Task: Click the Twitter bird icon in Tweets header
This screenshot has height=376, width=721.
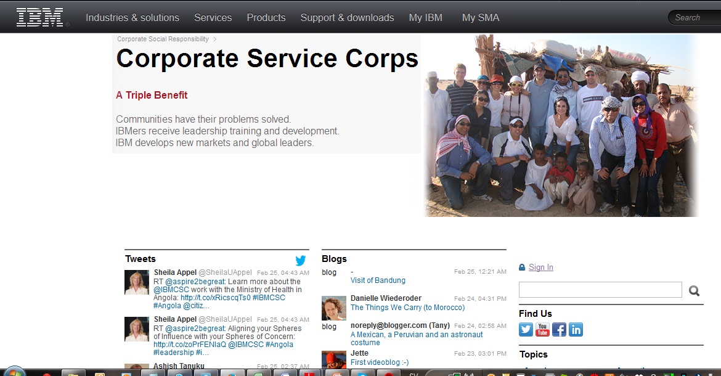Action: pyautogui.click(x=301, y=260)
